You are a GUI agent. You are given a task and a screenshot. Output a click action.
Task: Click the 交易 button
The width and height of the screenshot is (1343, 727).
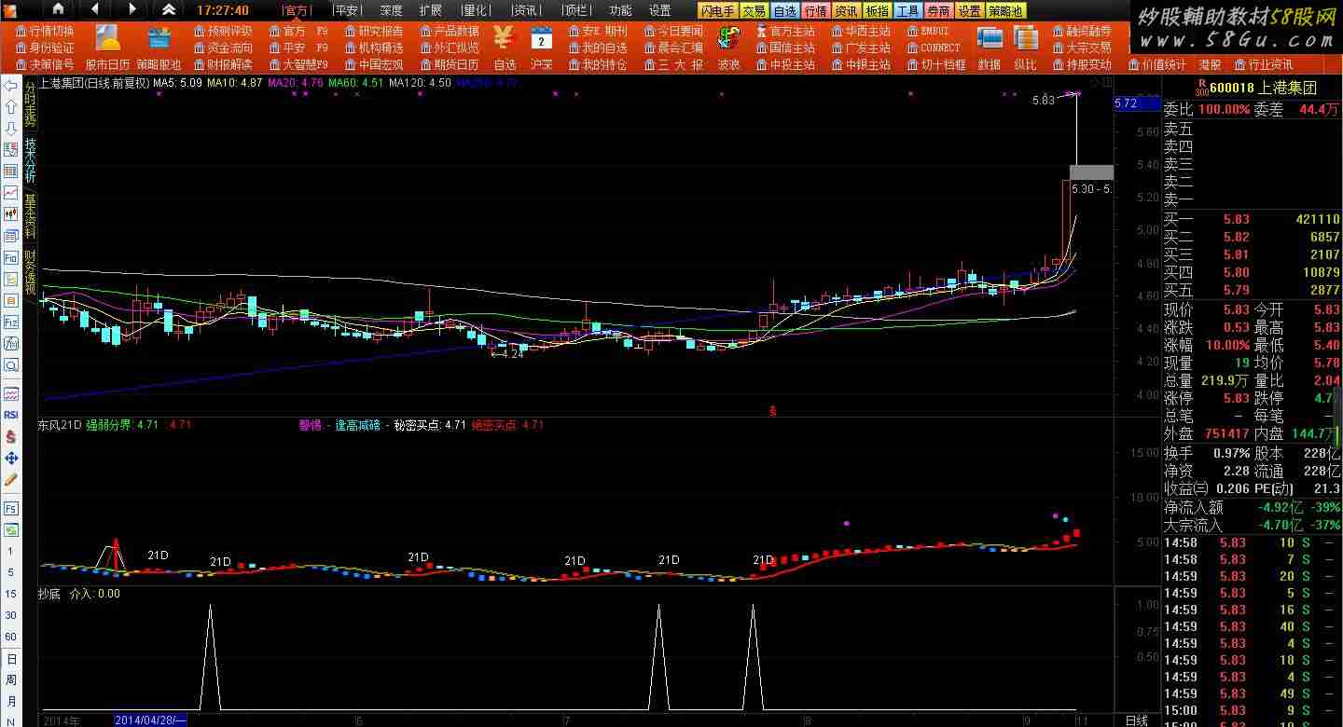[x=755, y=11]
